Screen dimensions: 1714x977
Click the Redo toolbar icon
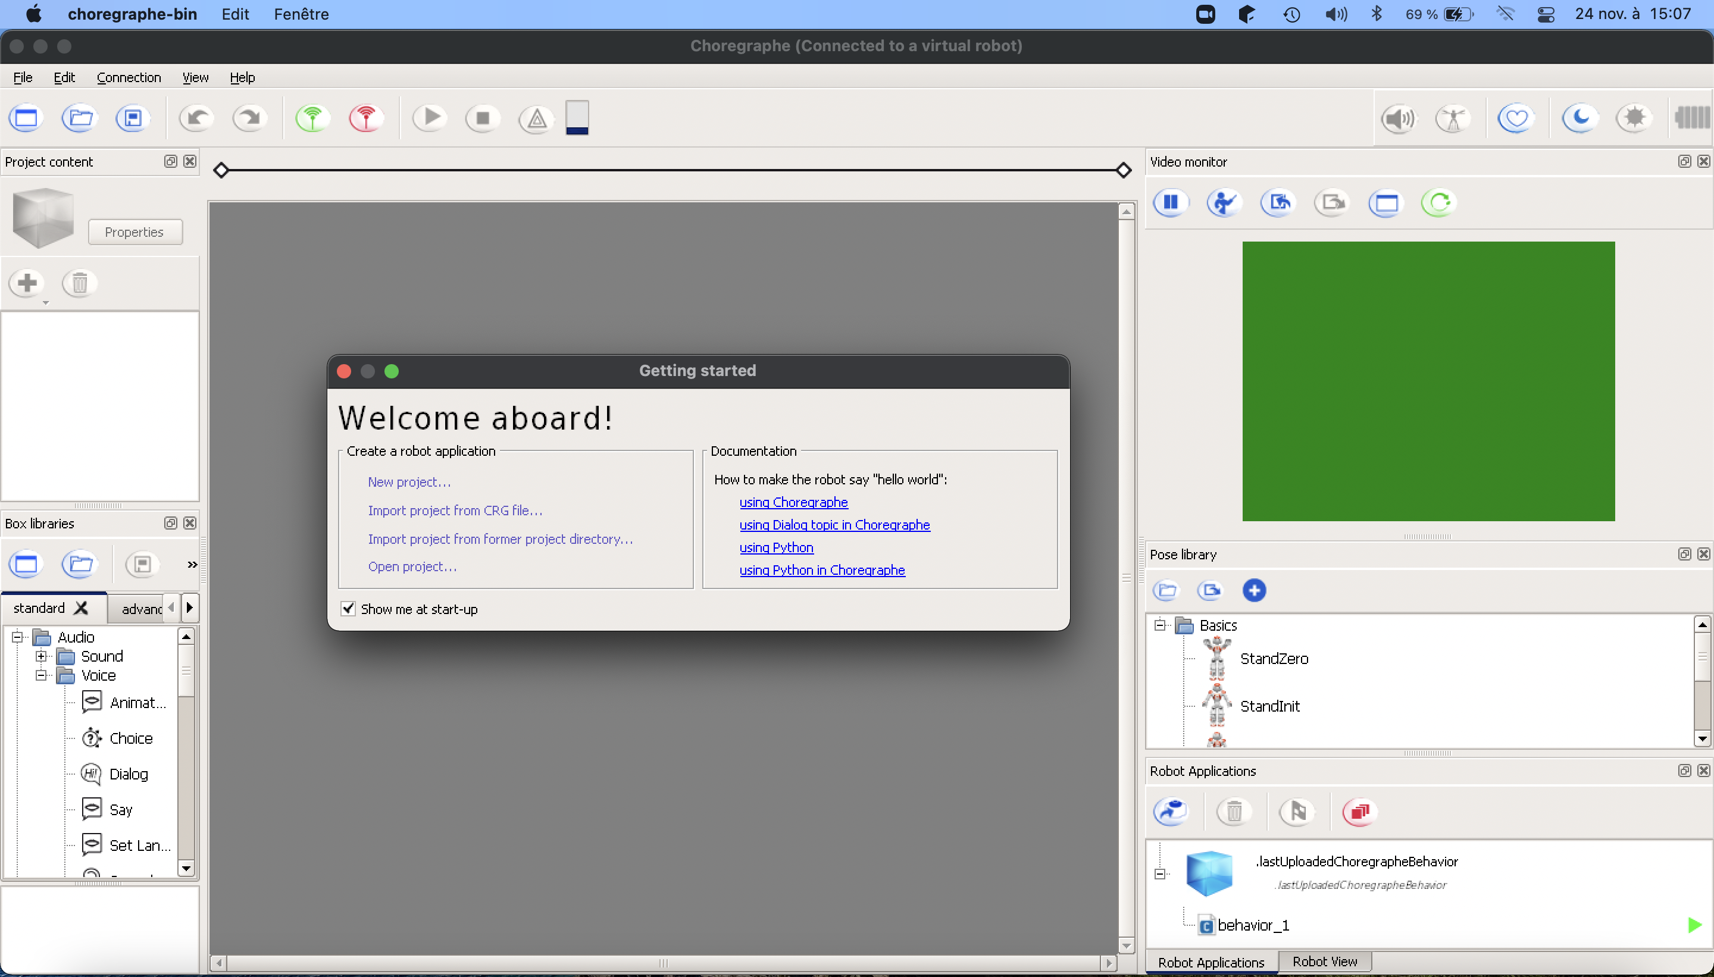click(x=249, y=119)
